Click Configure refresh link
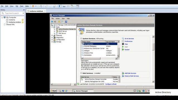The image size is (178, 100). tap(111, 84)
